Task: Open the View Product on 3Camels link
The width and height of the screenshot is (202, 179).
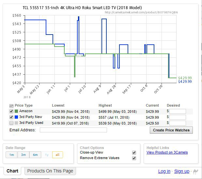Action: [167, 152]
